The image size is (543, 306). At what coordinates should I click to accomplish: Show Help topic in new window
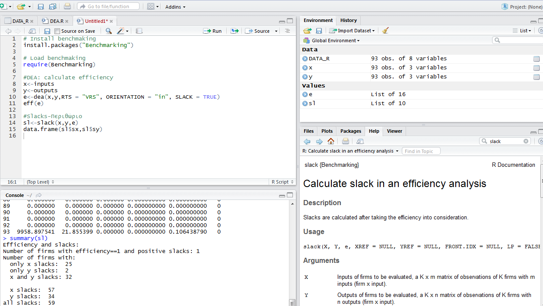point(360,141)
